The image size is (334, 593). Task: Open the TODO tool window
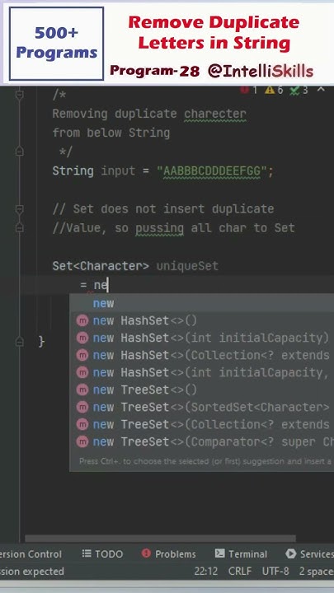[102, 554]
